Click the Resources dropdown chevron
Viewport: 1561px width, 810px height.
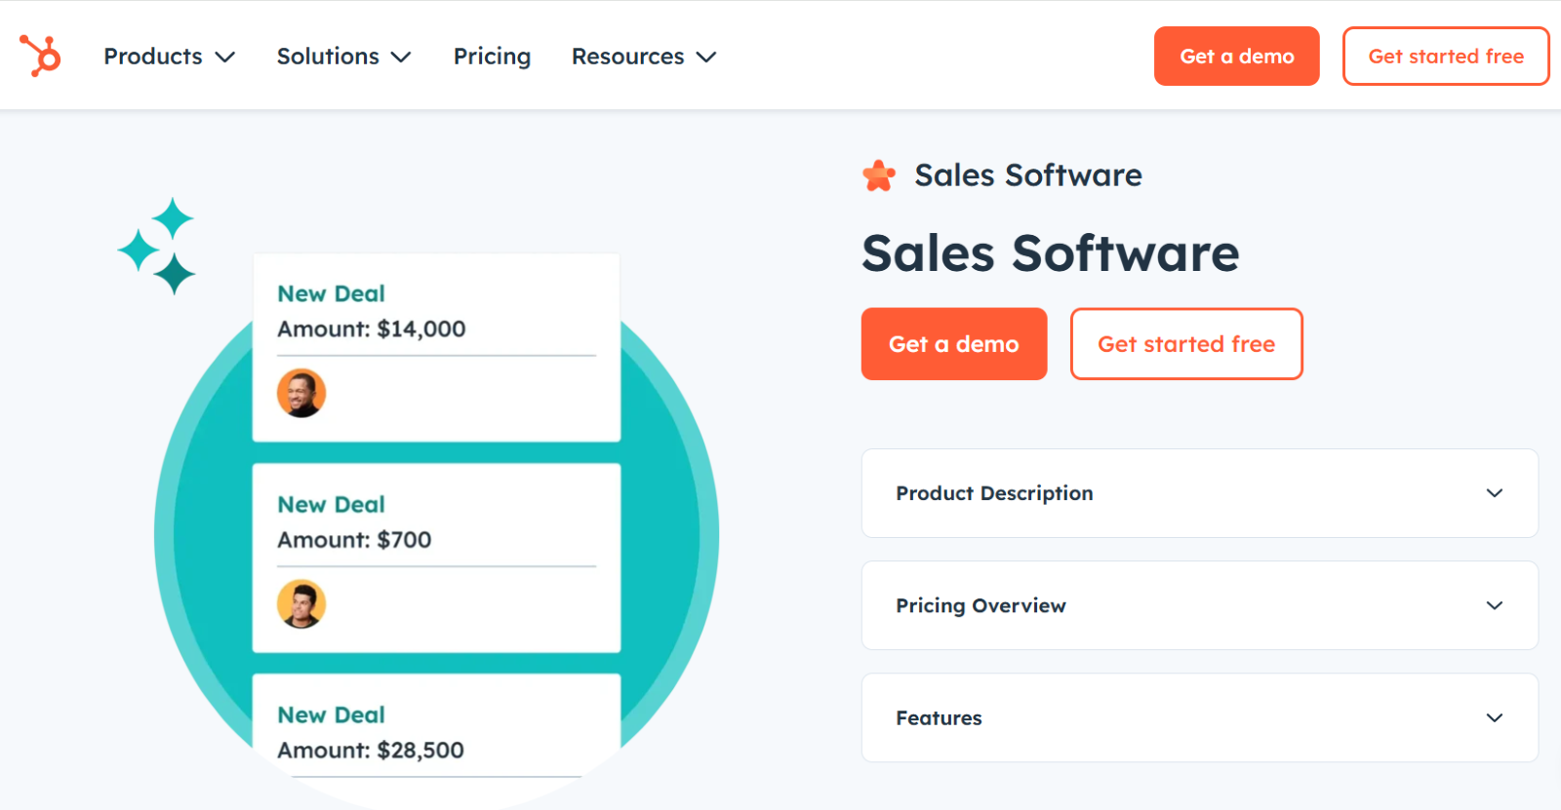tap(706, 58)
